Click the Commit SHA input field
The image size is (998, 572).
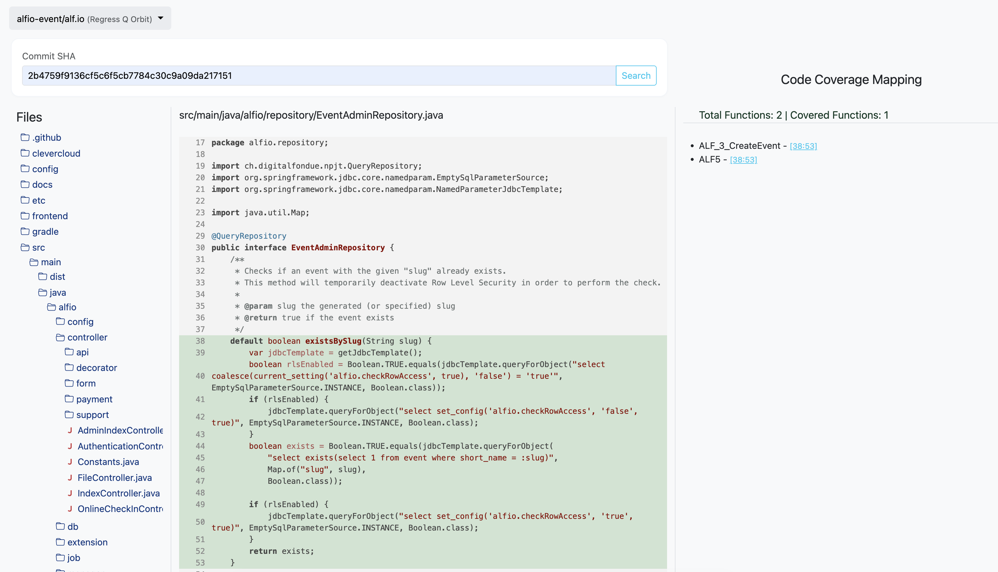tap(319, 76)
